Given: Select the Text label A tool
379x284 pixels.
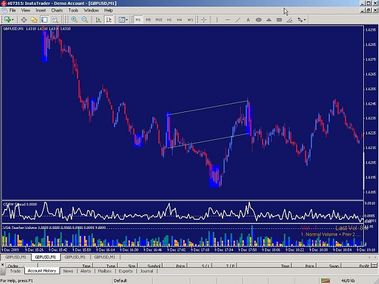Looking at the screenshot, I should tap(248, 20).
